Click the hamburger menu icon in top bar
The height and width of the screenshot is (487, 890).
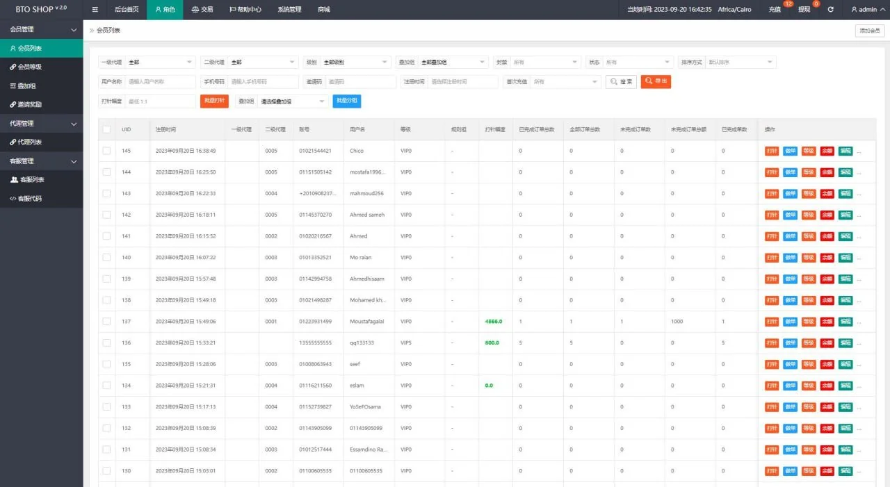click(x=95, y=10)
